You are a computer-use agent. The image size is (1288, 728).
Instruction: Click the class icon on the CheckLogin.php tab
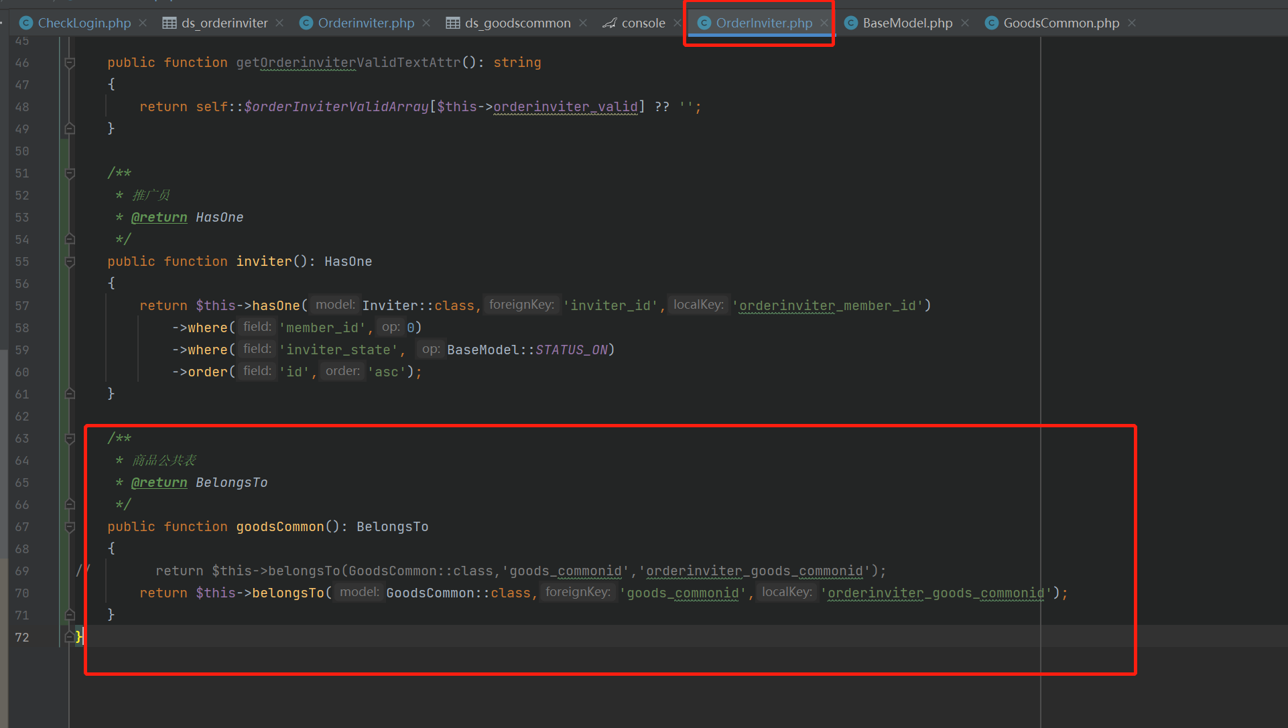coord(25,22)
